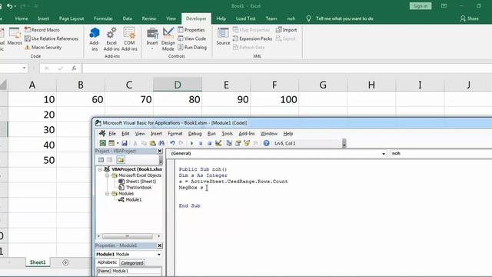Image resolution: width=492 pixels, height=277 pixels.
Task: Open Macro Security settings
Action: (43, 47)
